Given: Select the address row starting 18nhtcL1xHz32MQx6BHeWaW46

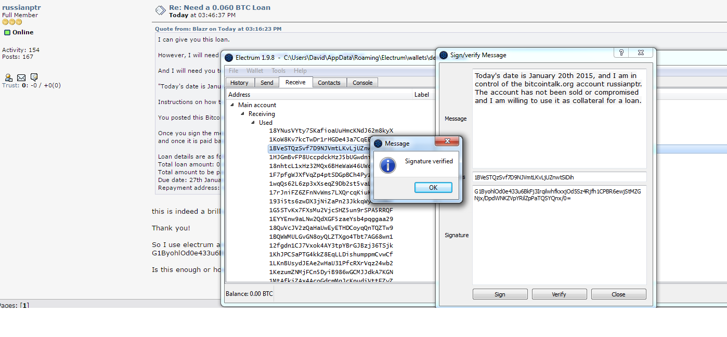Looking at the screenshot, I should coord(319,166).
